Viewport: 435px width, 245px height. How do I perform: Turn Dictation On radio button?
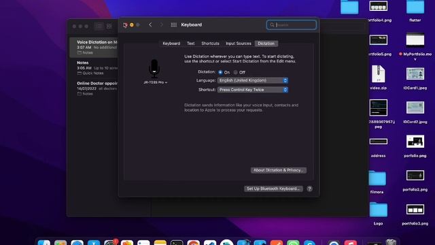click(220, 72)
